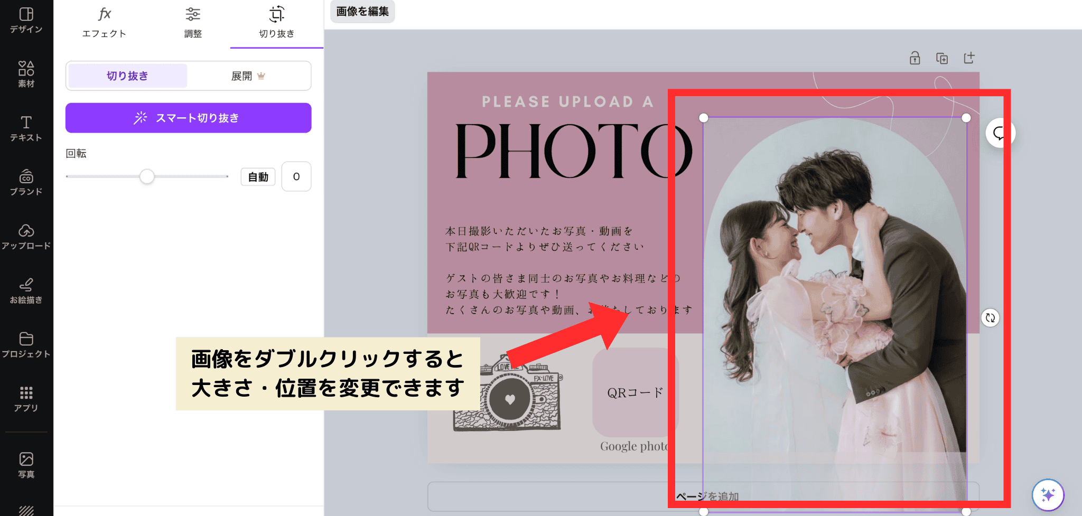Click the rotation angle value field
Screen dimensions: 1082x516
click(296, 176)
